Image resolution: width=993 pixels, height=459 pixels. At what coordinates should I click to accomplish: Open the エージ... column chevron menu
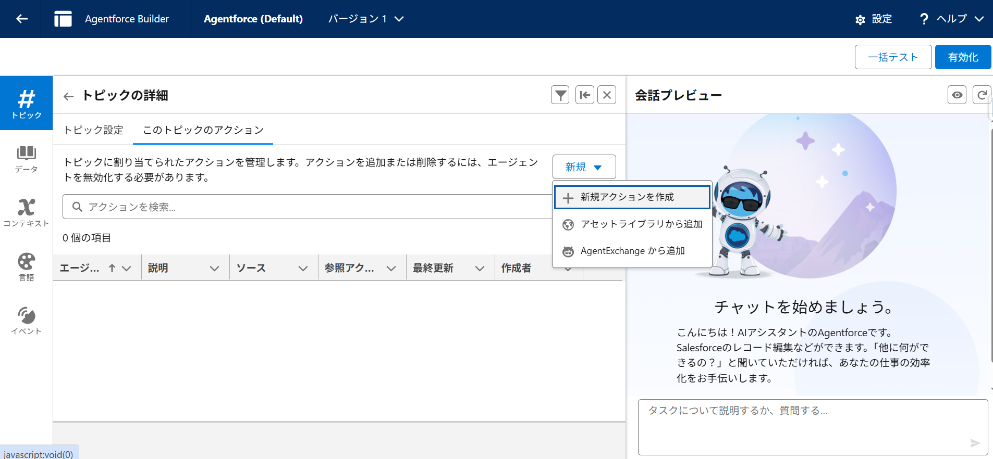pyautogui.click(x=127, y=269)
